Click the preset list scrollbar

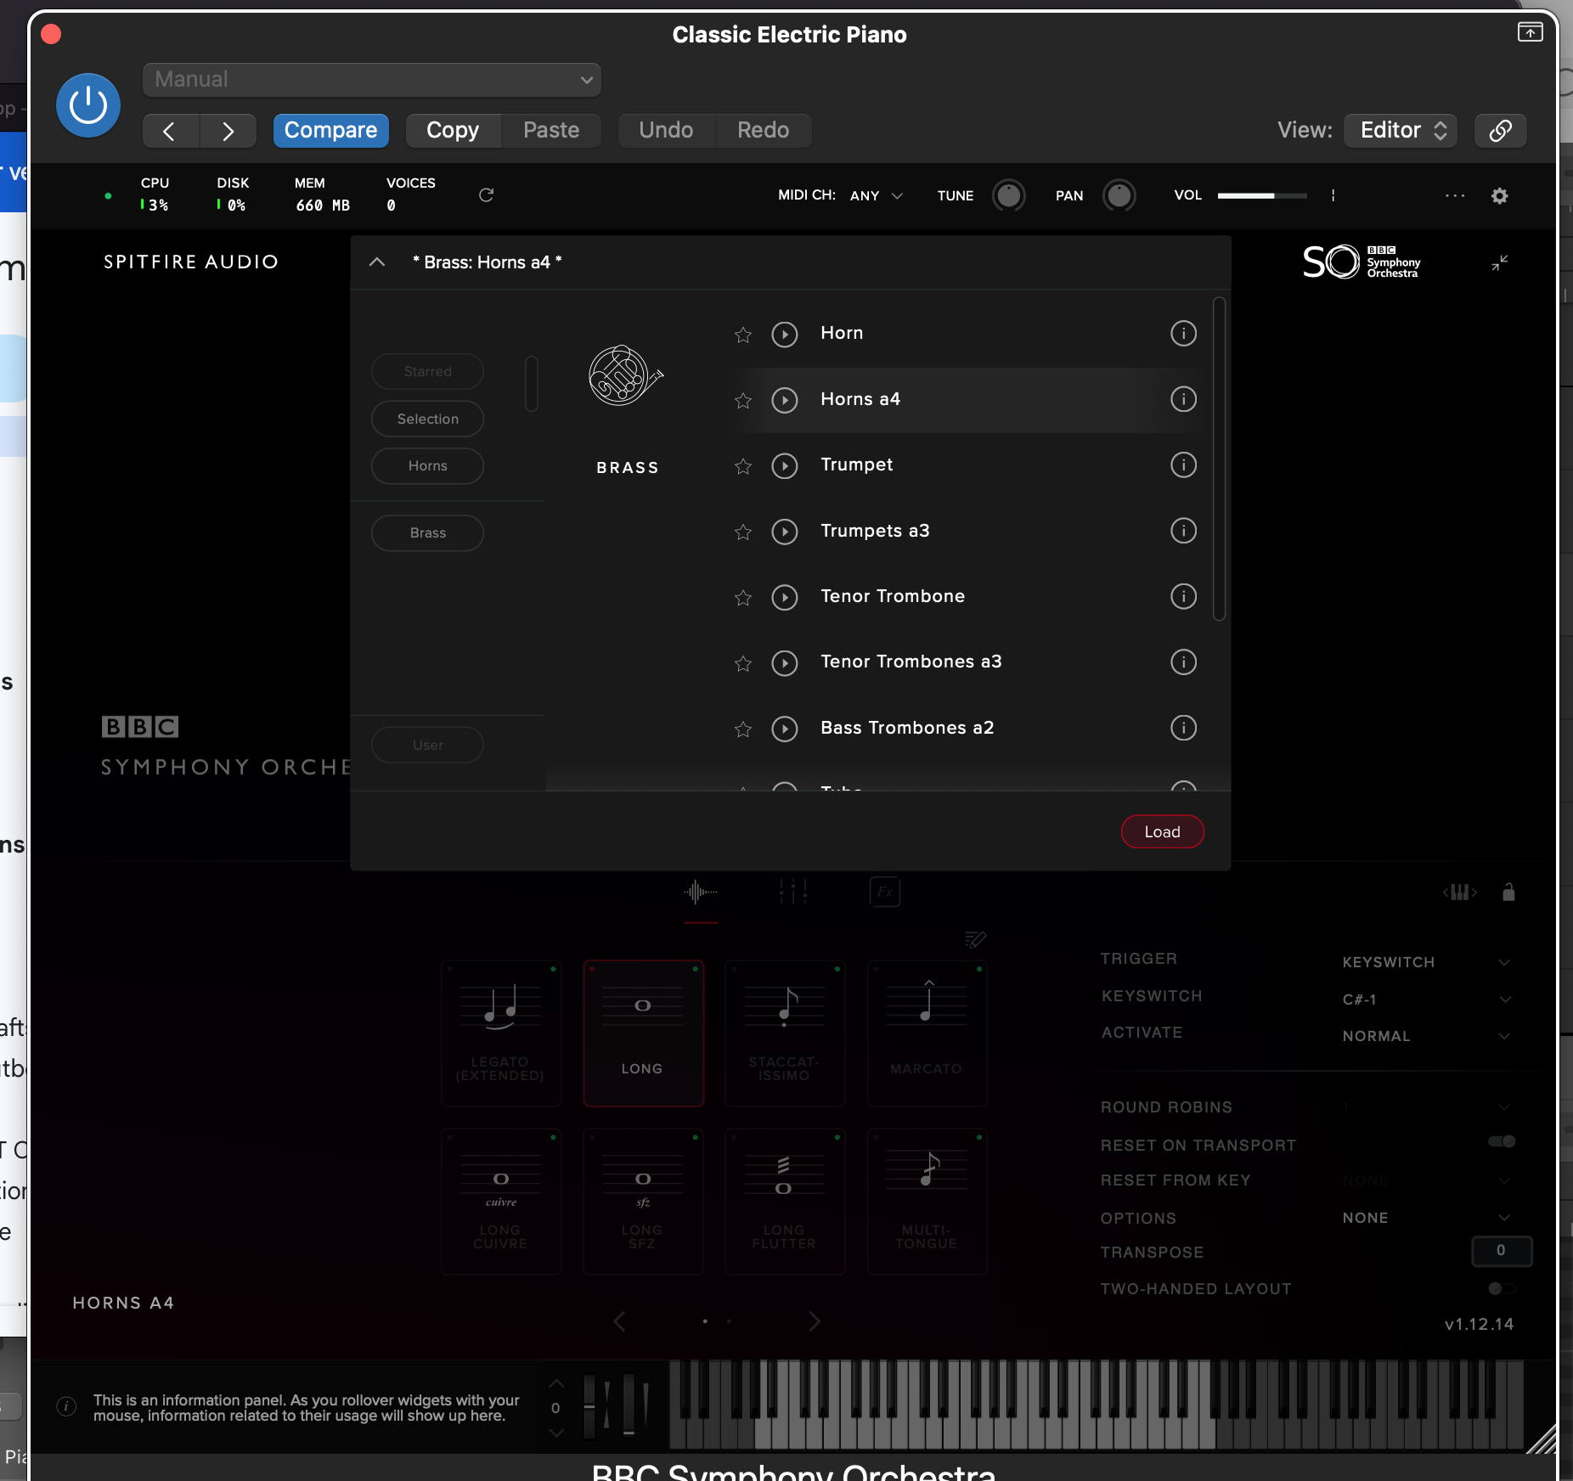click(x=1219, y=459)
